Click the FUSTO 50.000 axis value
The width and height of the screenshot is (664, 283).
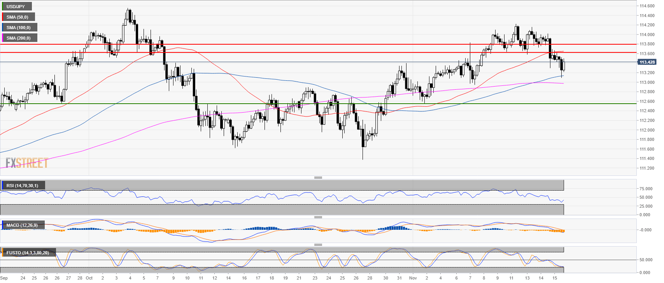[646, 260]
